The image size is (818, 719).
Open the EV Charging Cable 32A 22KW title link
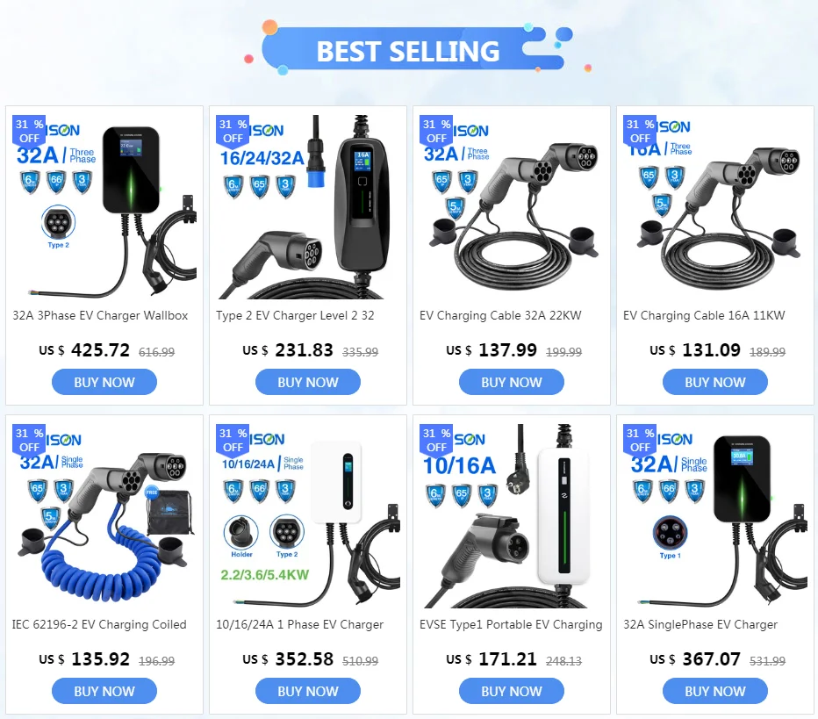(x=500, y=316)
